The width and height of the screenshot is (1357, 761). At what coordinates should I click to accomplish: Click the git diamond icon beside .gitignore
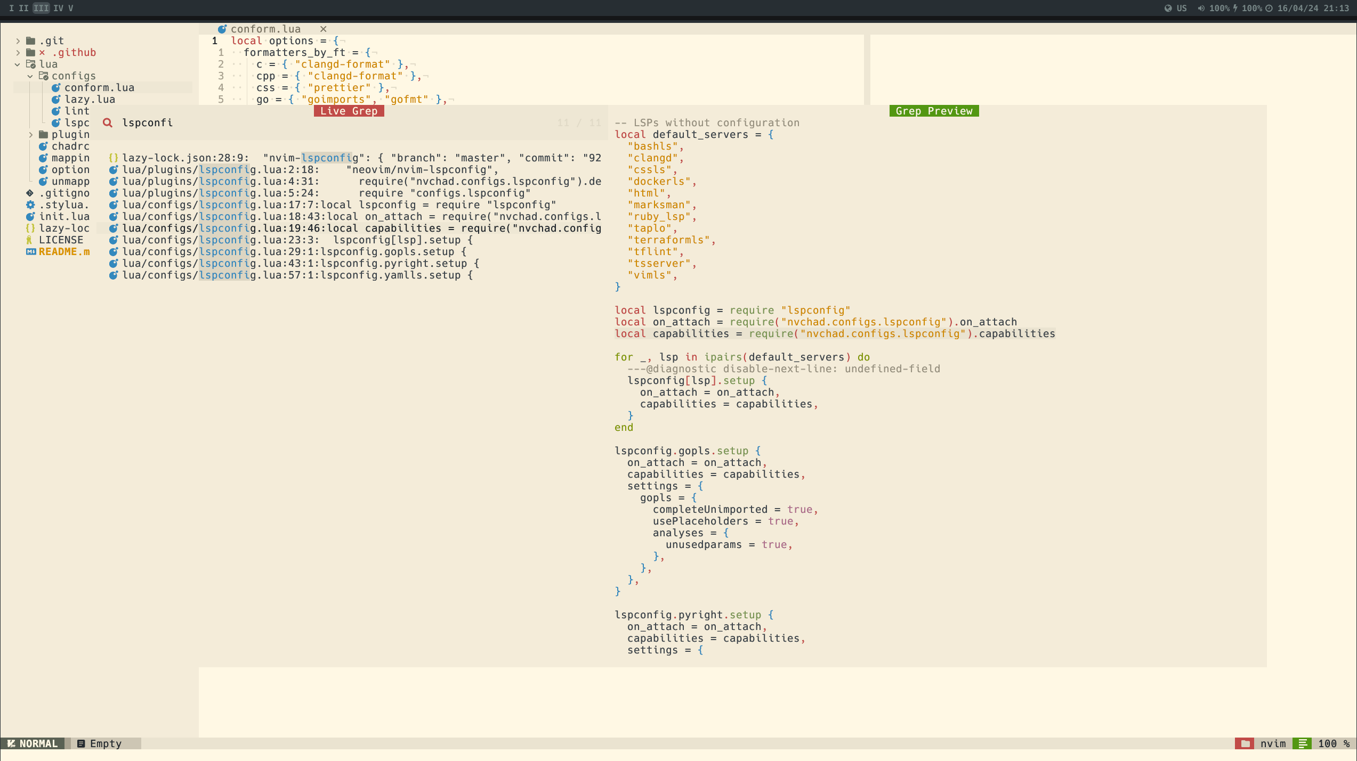tap(30, 193)
